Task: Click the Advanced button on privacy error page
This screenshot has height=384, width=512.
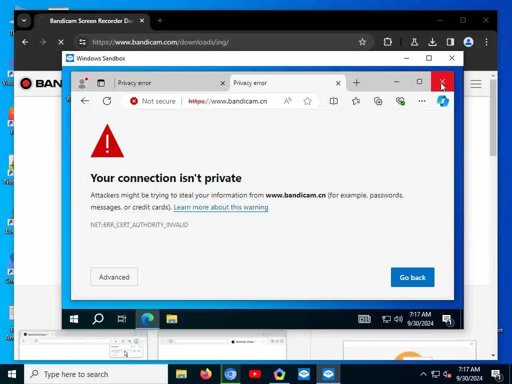Action: point(114,277)
